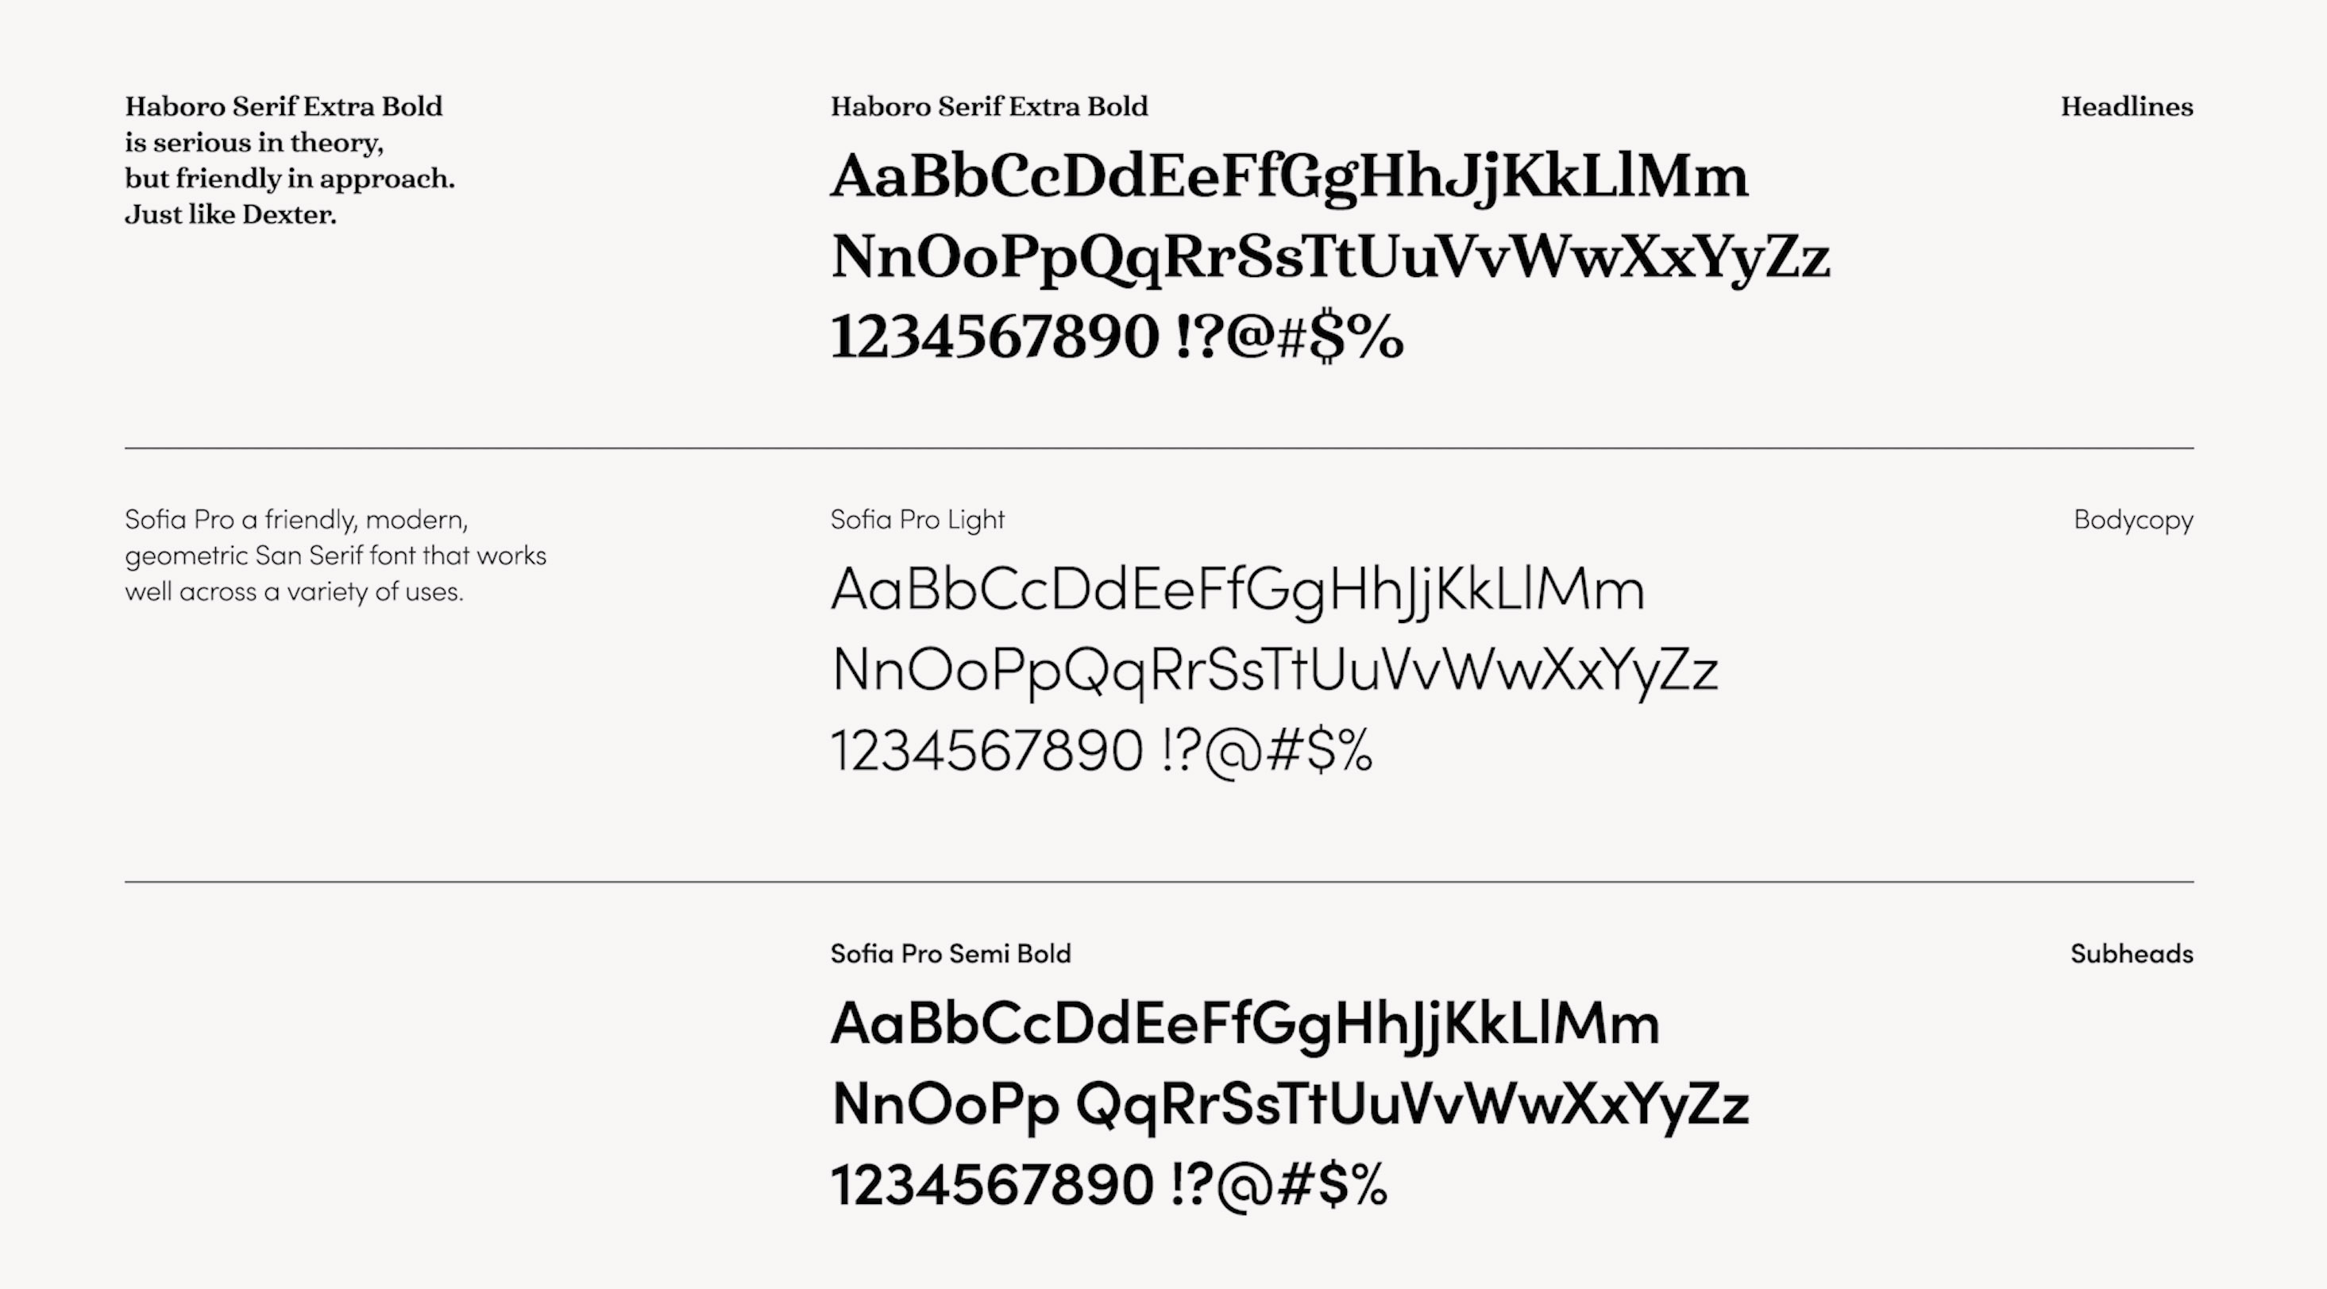Click the Haboro Serif Extra Bold label above the serif alphabet
Screen dimensions: 2327x1289
989,106
